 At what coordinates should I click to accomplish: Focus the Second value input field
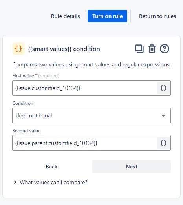pyautogui.click(x=85, y=143)
